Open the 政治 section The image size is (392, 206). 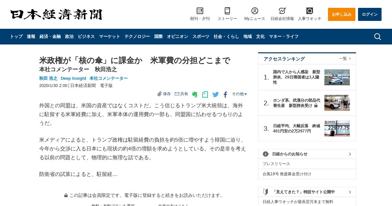(x=69, y=37)
